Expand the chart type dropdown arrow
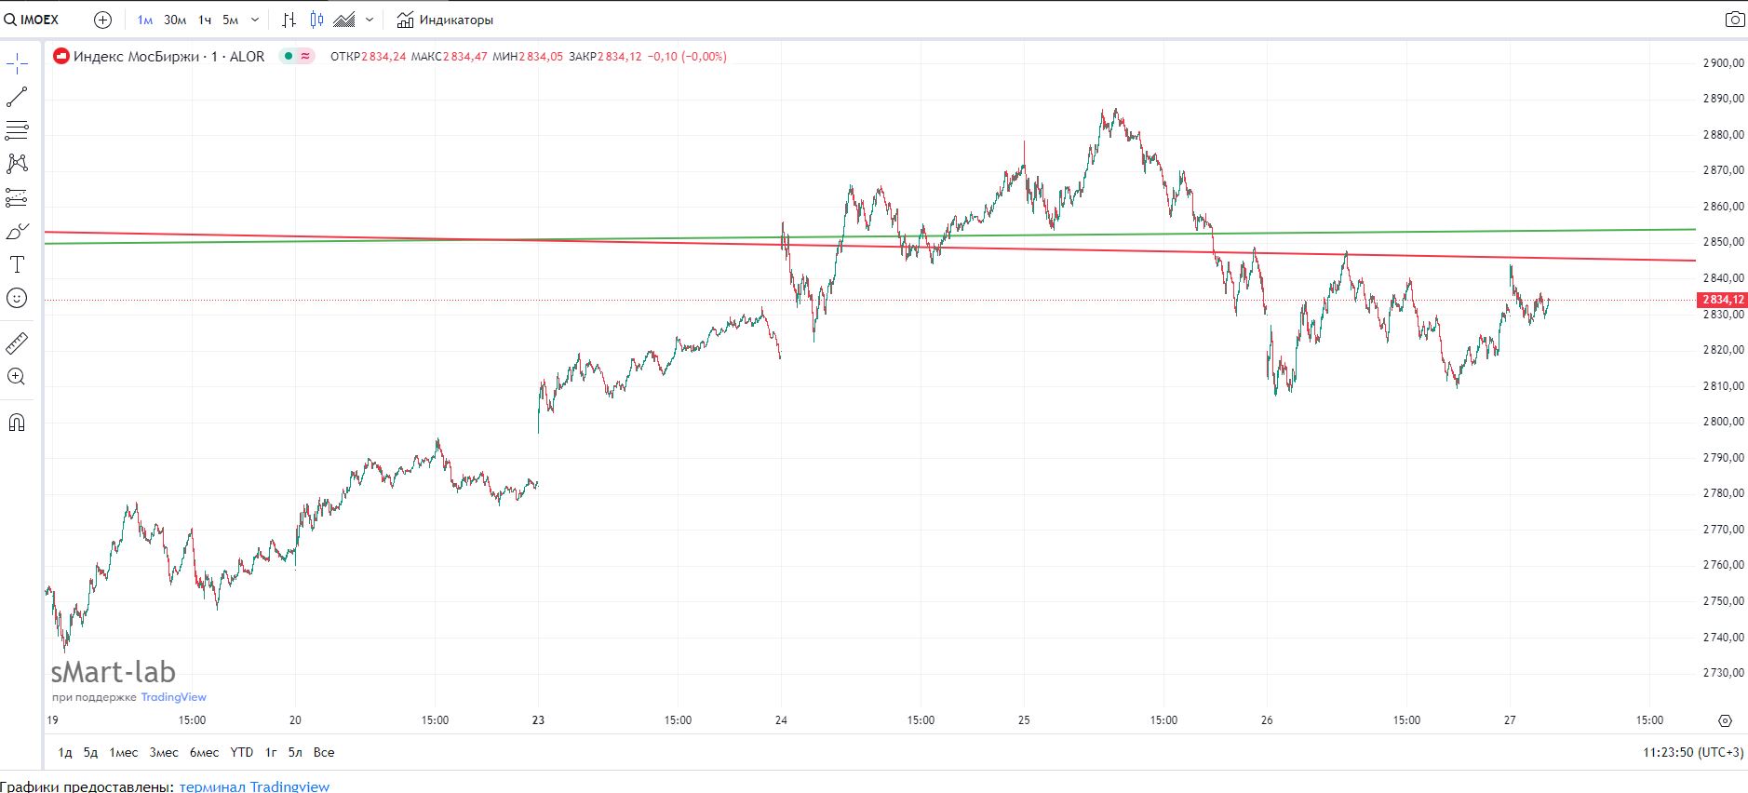The image size is (1748, 793). coord(370,20)
